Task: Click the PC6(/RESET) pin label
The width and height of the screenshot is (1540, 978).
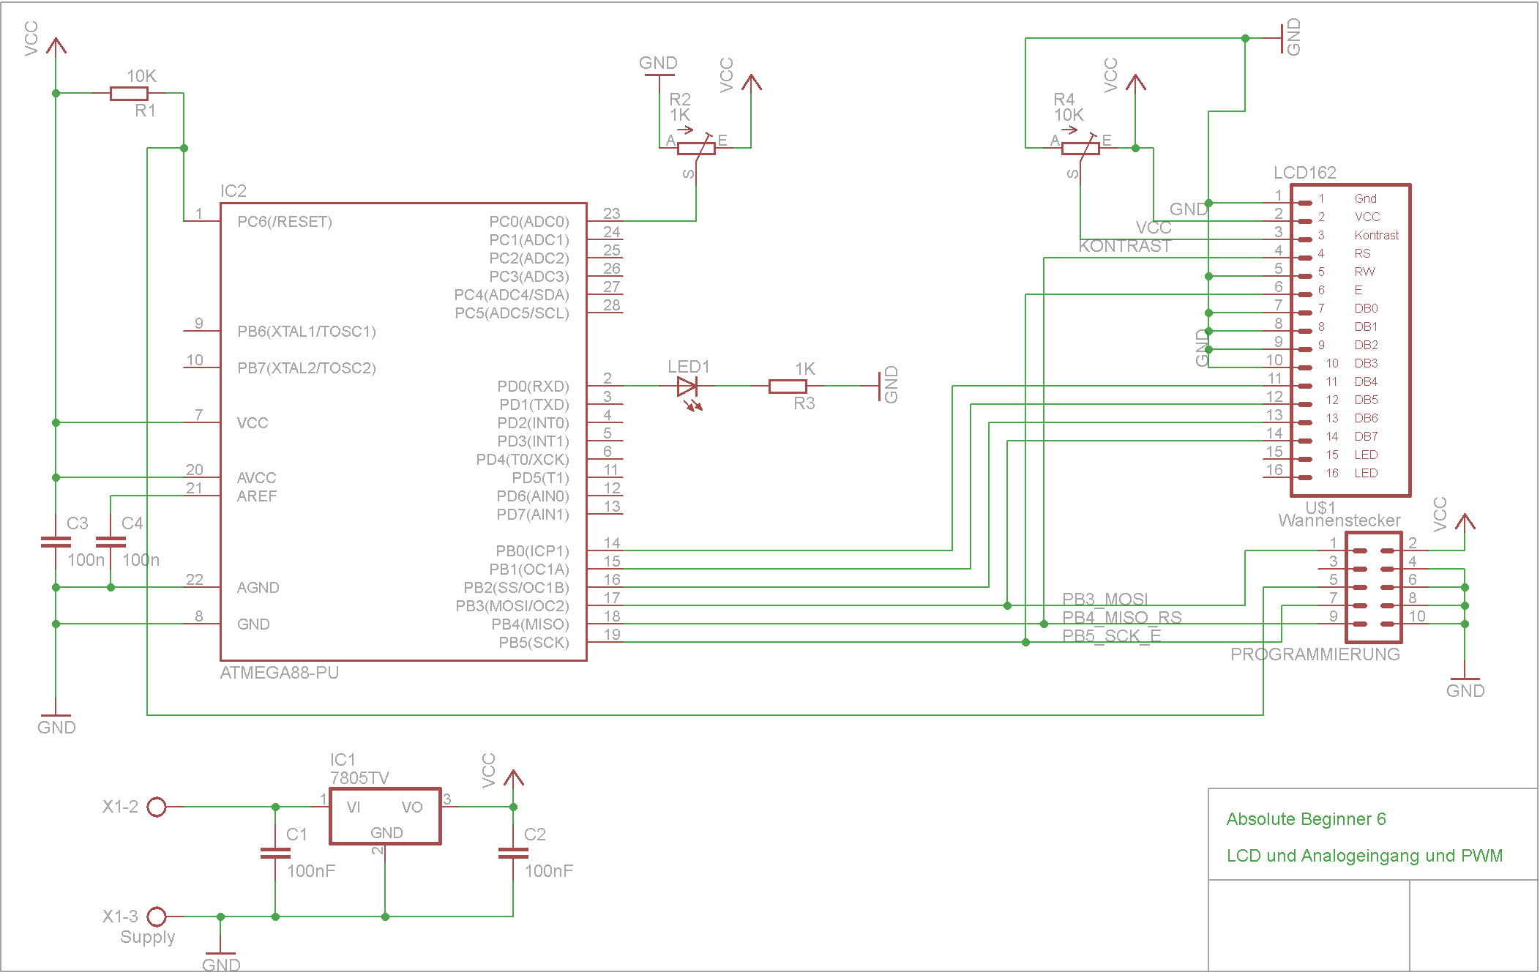Action: 284,222
